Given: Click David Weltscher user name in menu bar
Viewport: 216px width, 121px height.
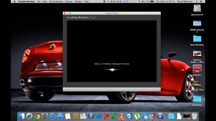Looking at the screenshot, I should pos(185,1).
